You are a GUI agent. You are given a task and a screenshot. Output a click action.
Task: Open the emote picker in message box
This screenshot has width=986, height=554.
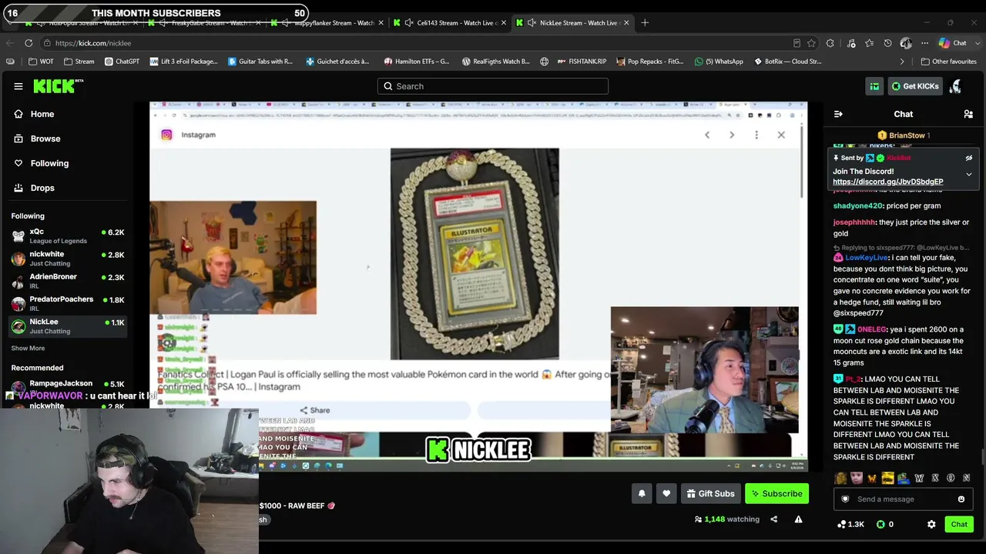pos(961,499)
